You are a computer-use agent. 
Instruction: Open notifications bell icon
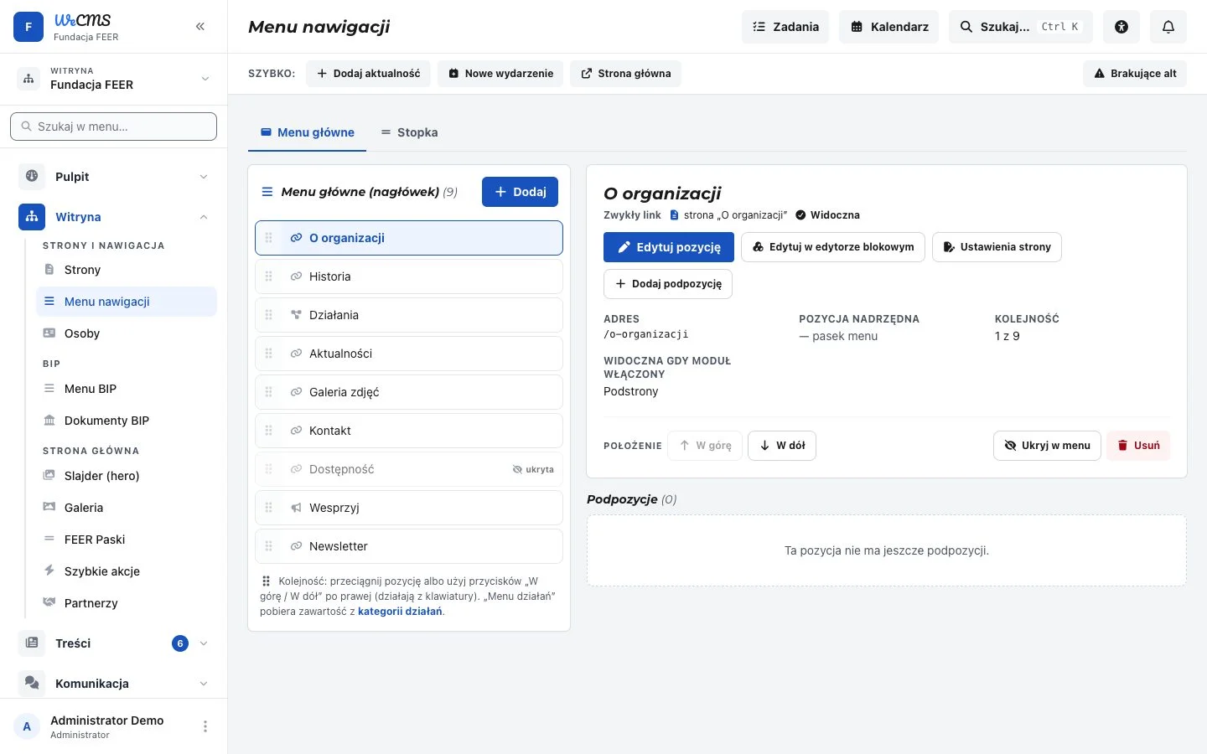1168,27
